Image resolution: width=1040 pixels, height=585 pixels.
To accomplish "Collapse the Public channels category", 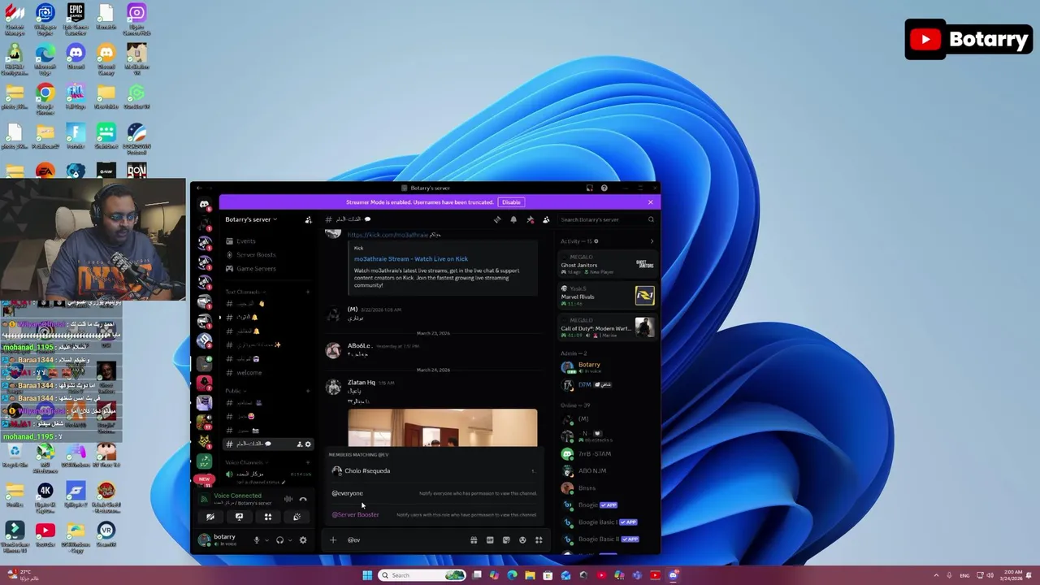I will tap(235, 391).
